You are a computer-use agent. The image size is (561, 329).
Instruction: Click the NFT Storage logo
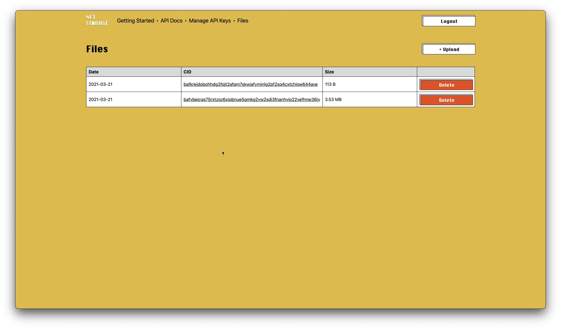click(x=97, y=20)
